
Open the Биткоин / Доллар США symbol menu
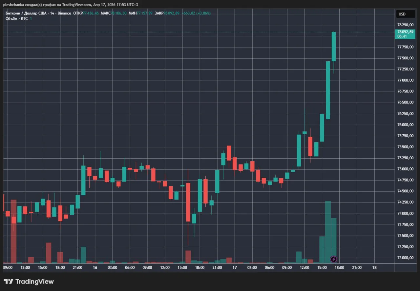26,13
